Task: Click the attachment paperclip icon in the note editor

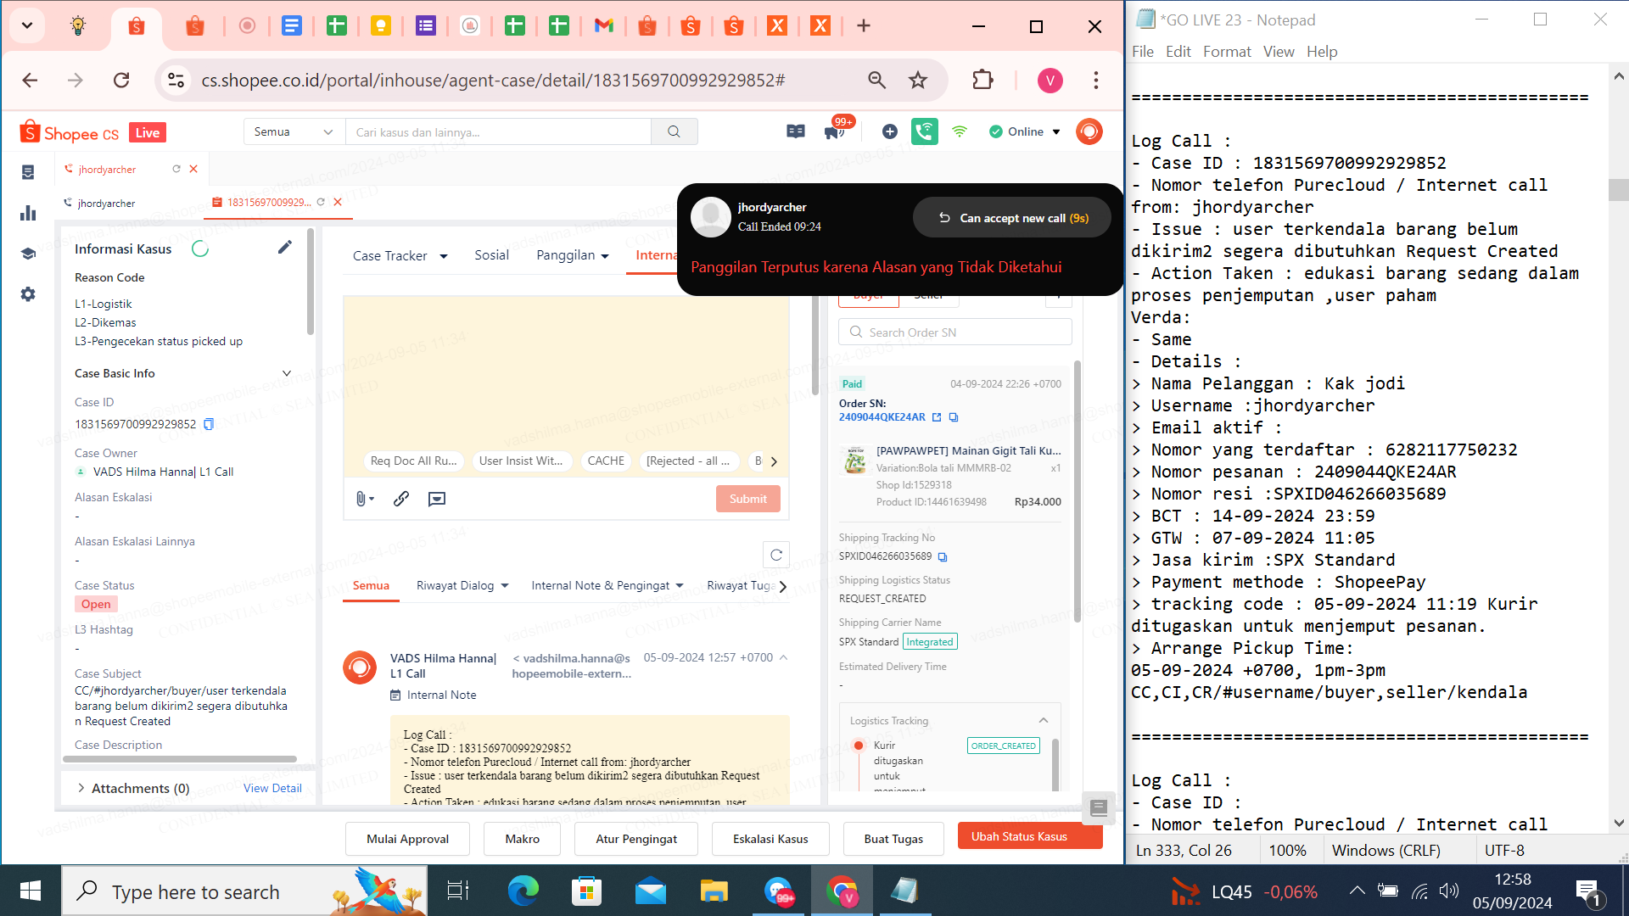Action: click(x=361, y=499)
